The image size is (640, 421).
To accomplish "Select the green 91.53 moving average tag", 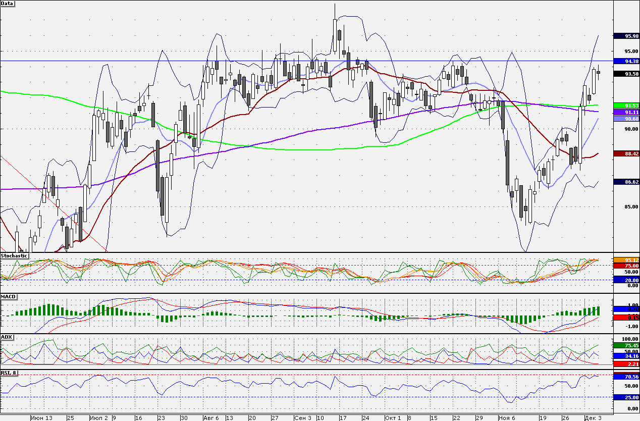I will [626, 106].
